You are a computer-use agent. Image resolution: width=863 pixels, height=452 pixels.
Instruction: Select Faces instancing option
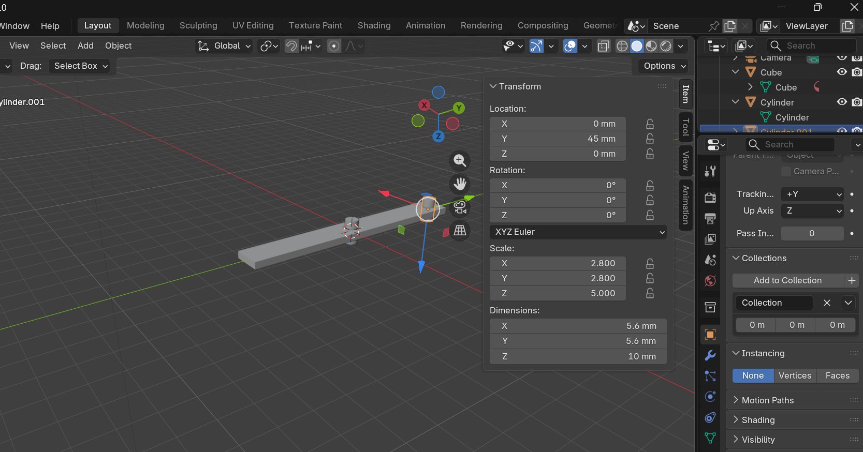click(x=838, y=375)
